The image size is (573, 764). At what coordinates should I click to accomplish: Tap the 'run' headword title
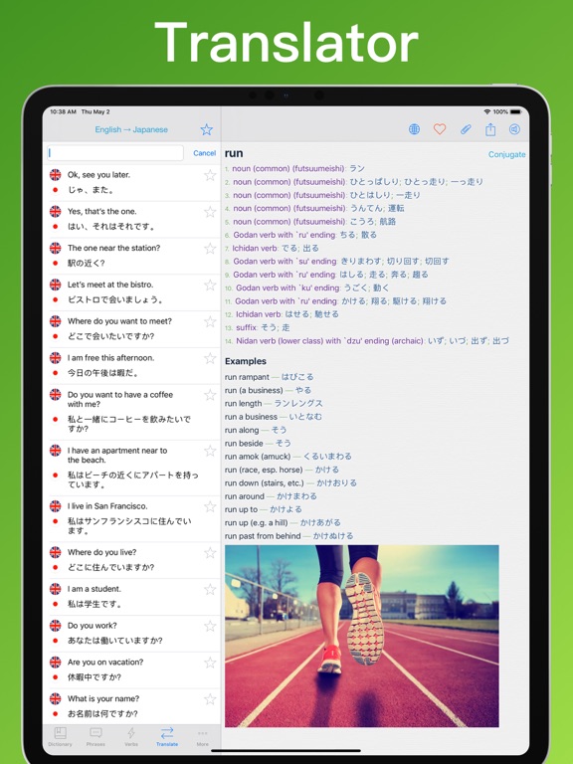pos(234,153)
